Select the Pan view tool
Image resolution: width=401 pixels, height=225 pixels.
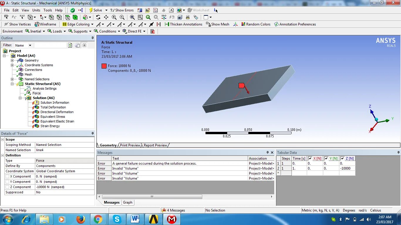coord(106,17)
